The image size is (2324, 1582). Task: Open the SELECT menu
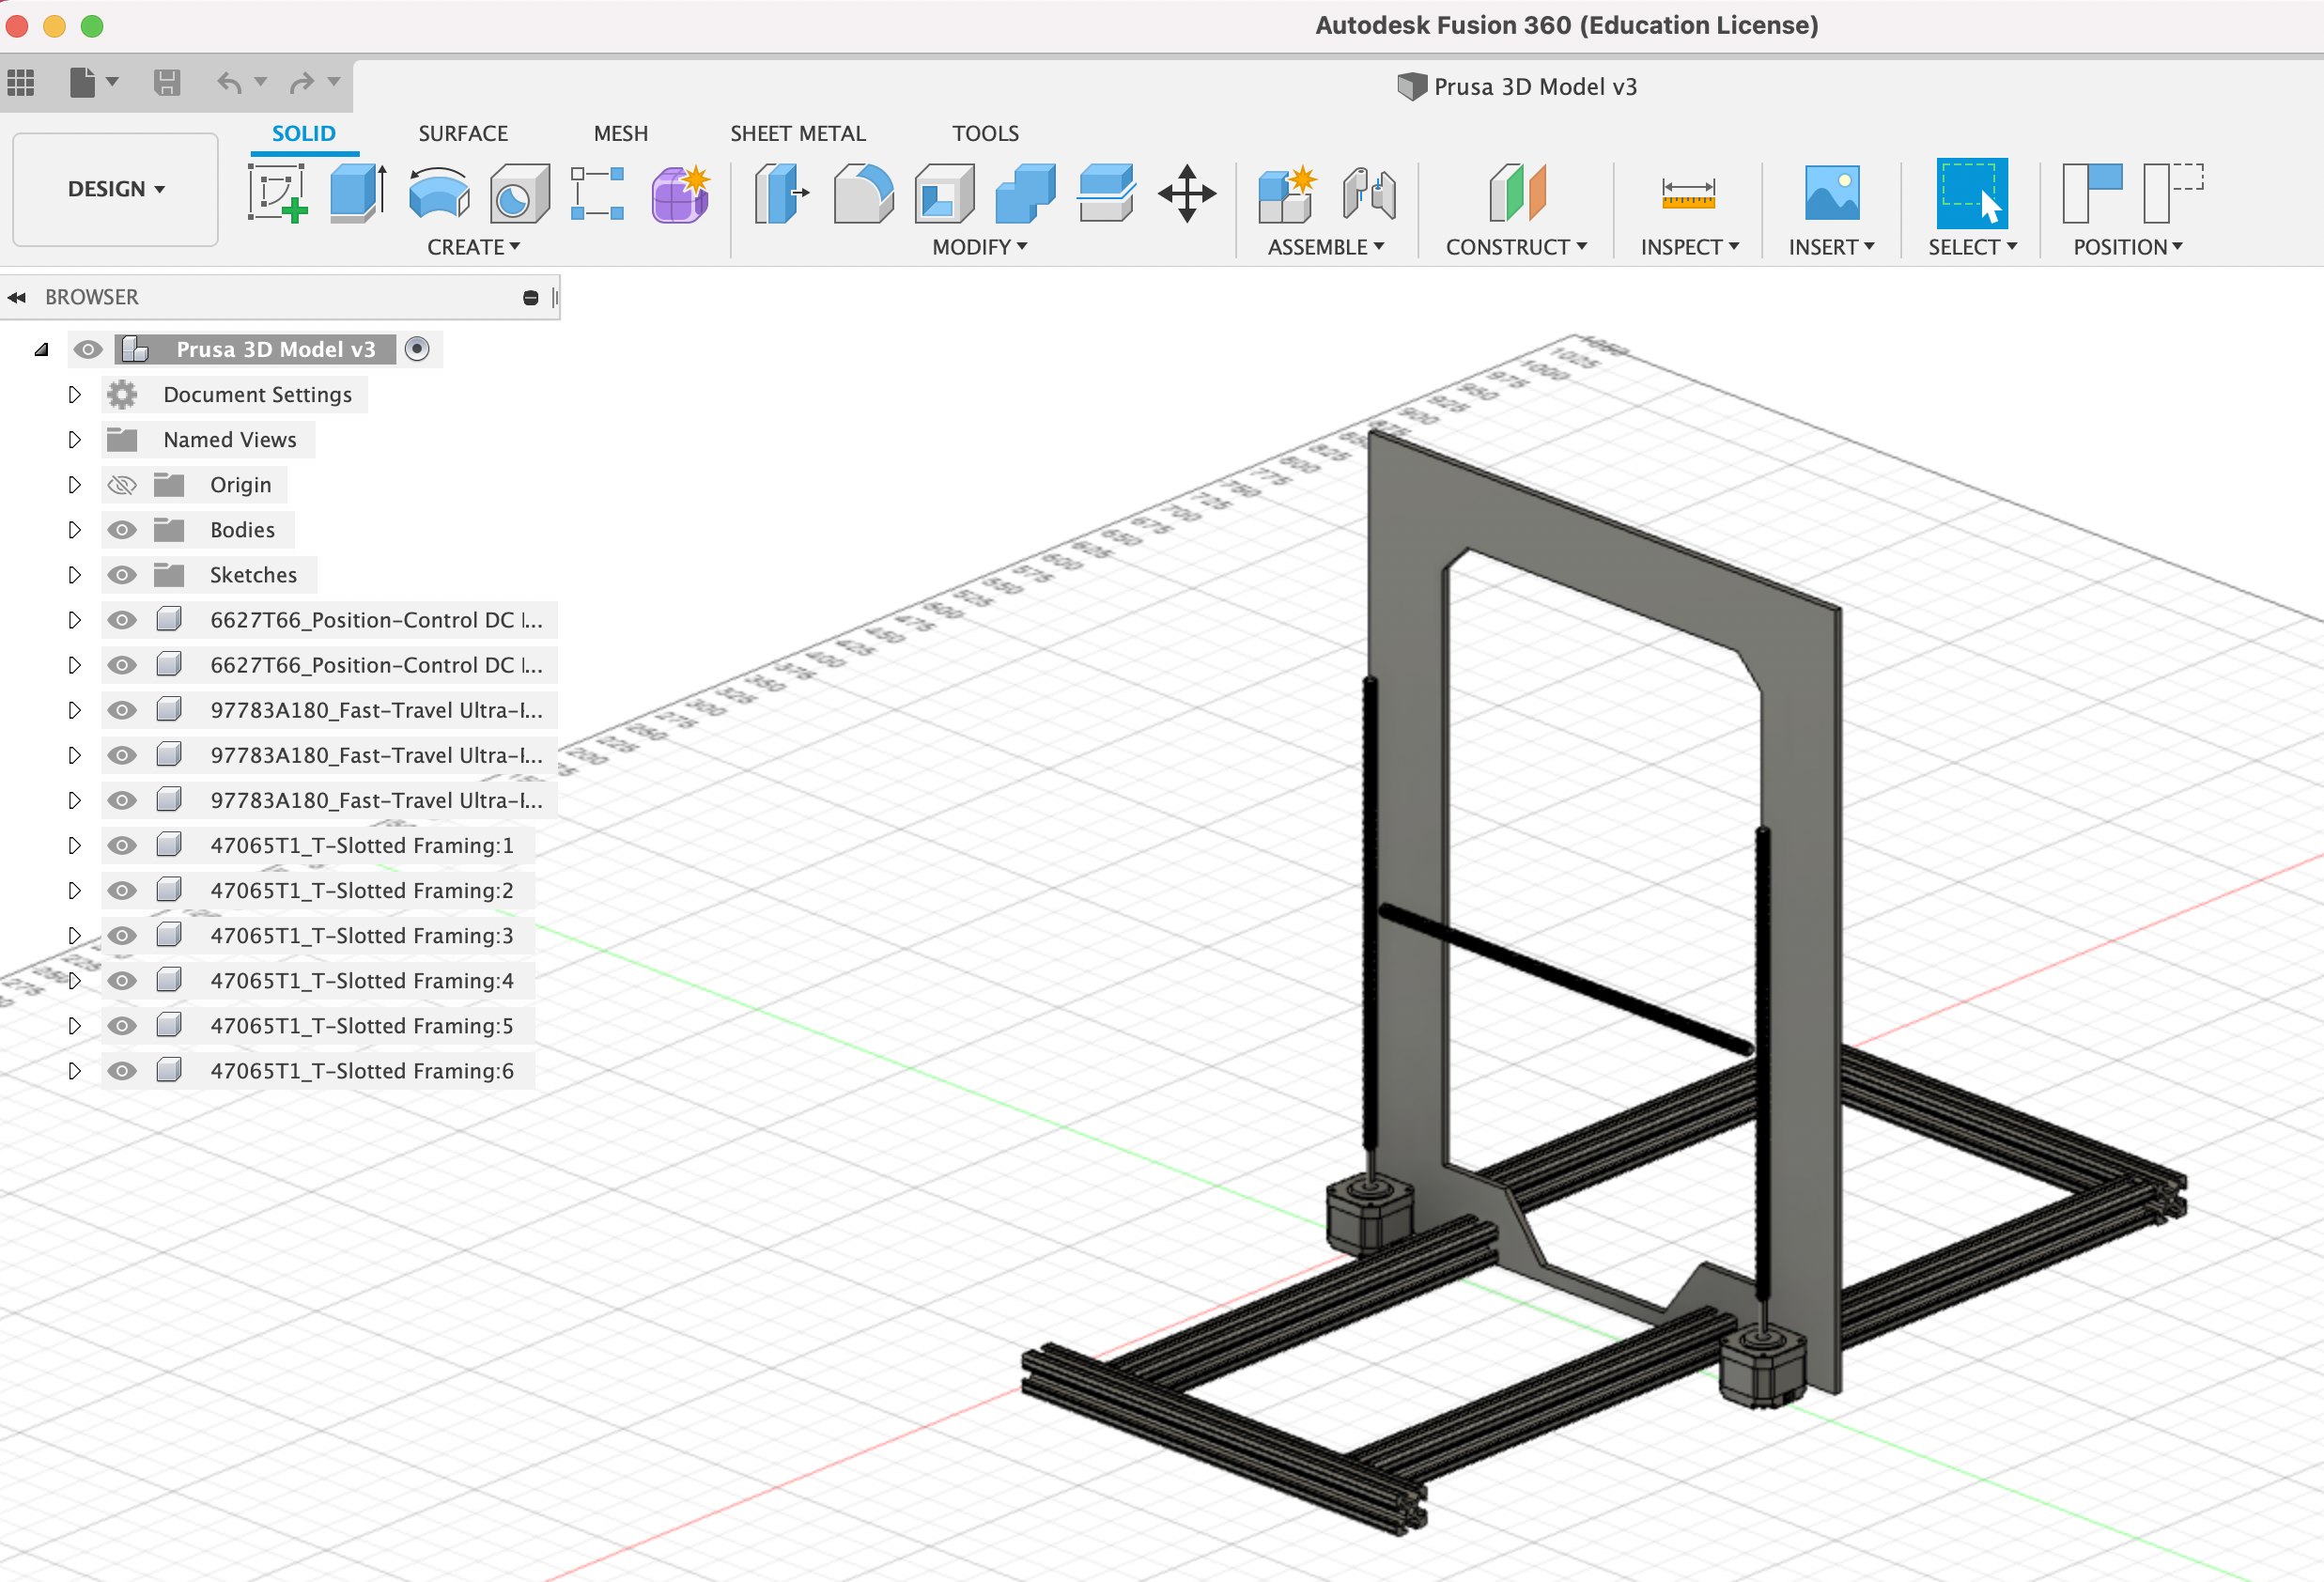1973,247
